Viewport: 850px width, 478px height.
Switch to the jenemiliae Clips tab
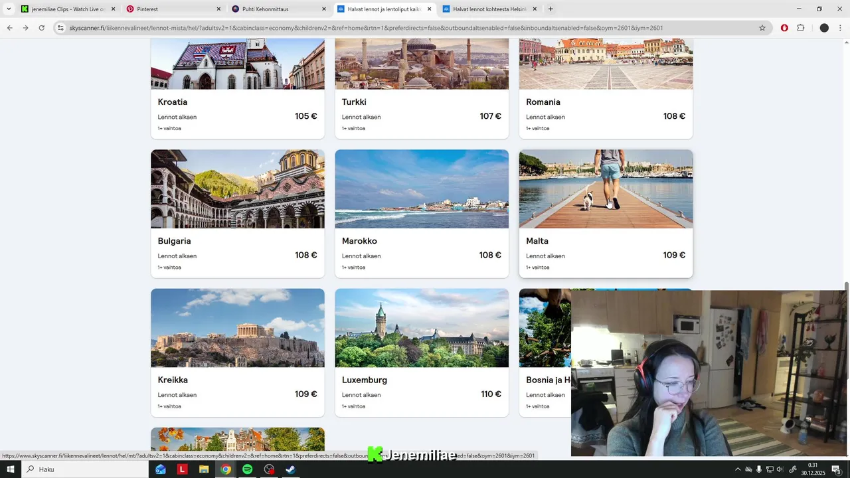pyautogui.click(x=68, y=9)
